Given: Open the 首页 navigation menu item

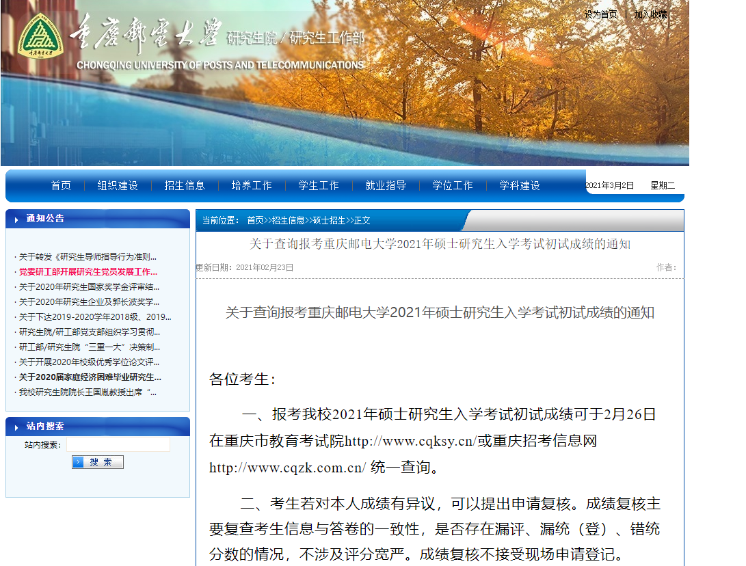Looking at the screenshot, I should click(61, 185).
